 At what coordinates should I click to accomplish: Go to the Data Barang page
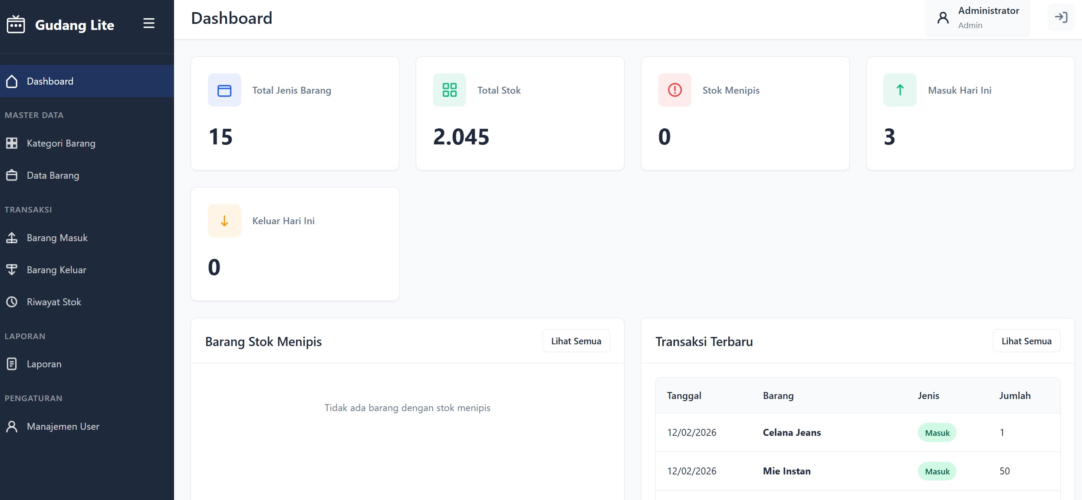pos(53,175)
